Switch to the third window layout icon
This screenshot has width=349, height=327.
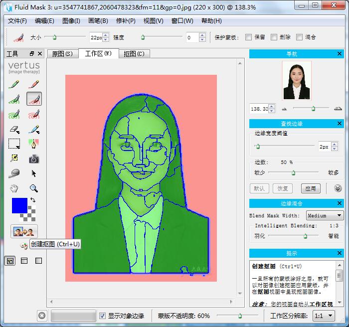[39, 260]
